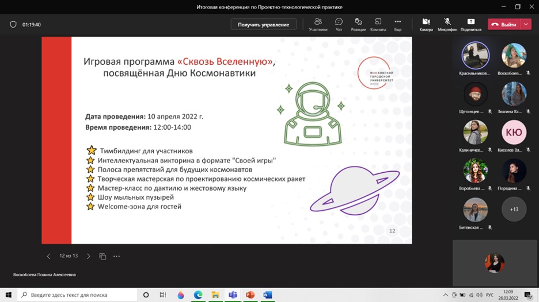Open the Чат conversation panel

[339, 24]
